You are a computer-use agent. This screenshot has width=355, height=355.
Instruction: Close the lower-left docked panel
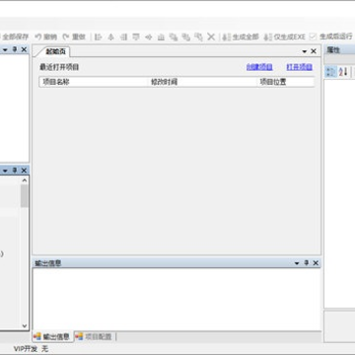tap(24, 171)
